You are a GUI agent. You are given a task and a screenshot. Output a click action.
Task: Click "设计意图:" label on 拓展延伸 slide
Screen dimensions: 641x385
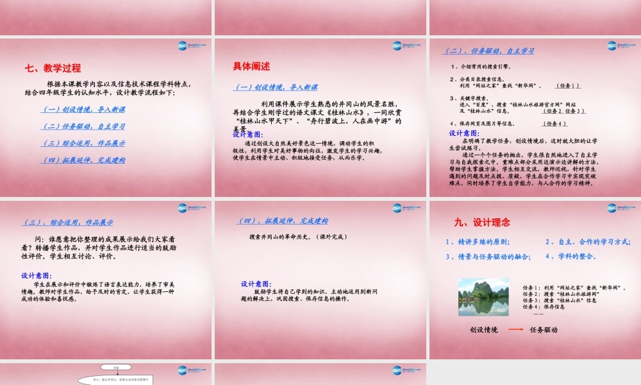tap(256, 284)
